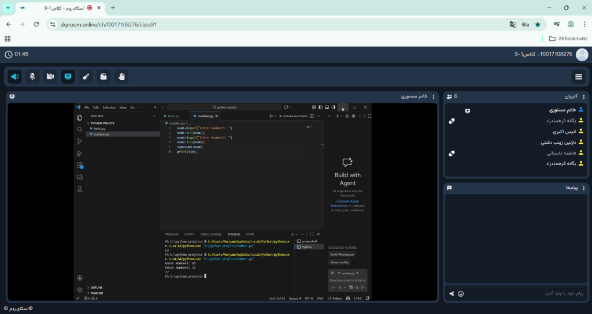Open the messages panel three-dot options

(584, 188)
